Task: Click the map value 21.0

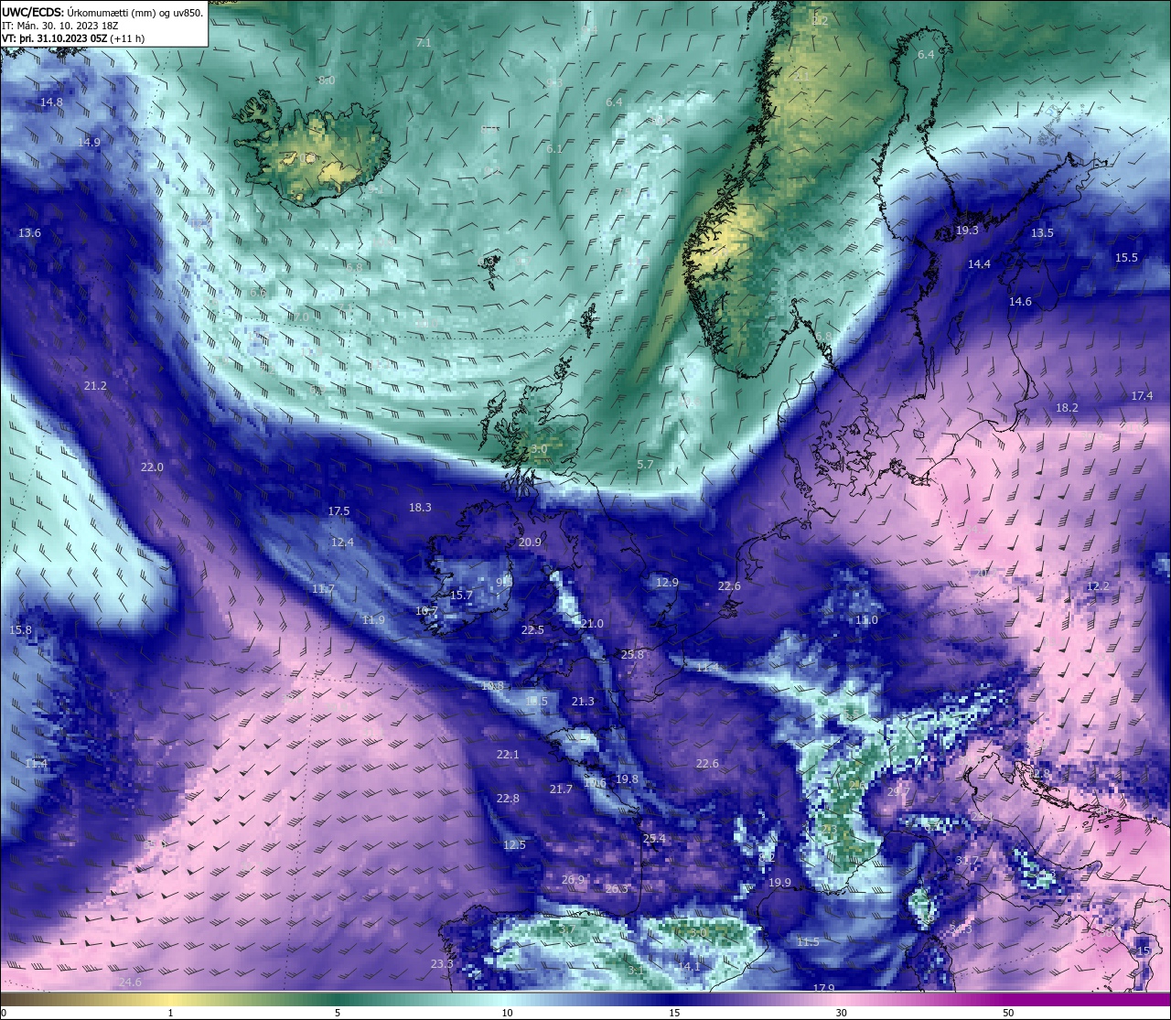Action: [x=592, y=624]
